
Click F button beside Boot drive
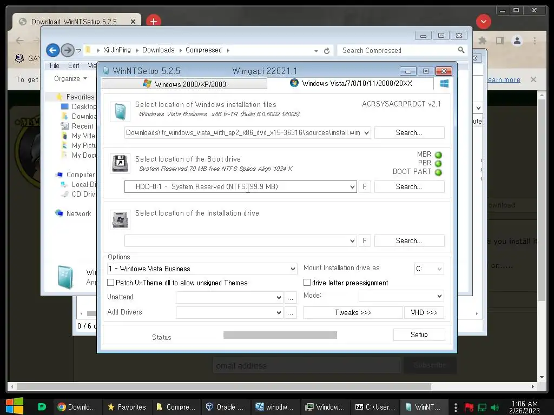click(x=365, y=186)
